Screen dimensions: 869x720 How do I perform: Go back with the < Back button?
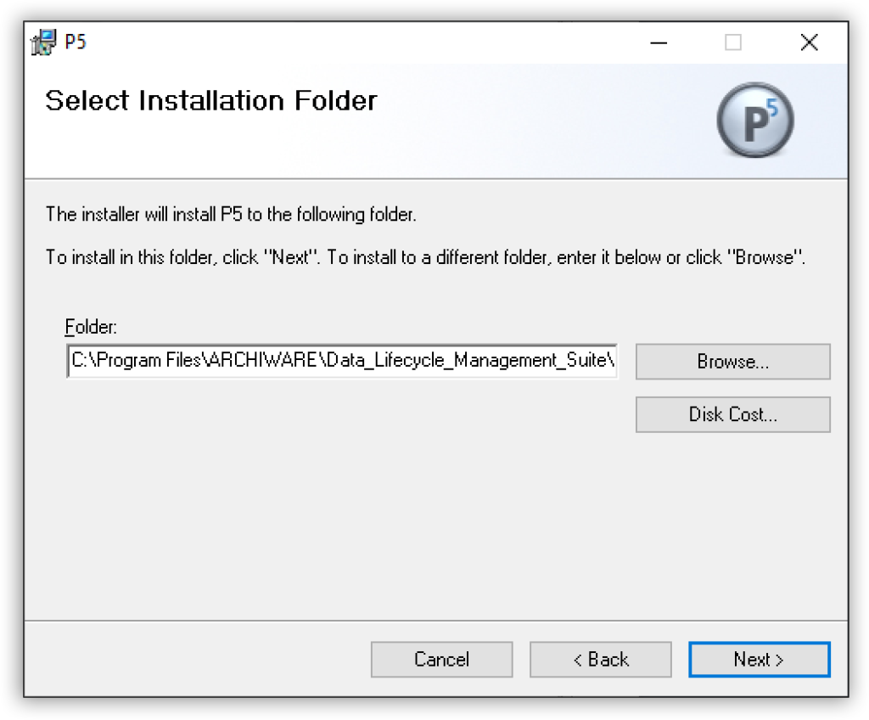coord(600,660)
